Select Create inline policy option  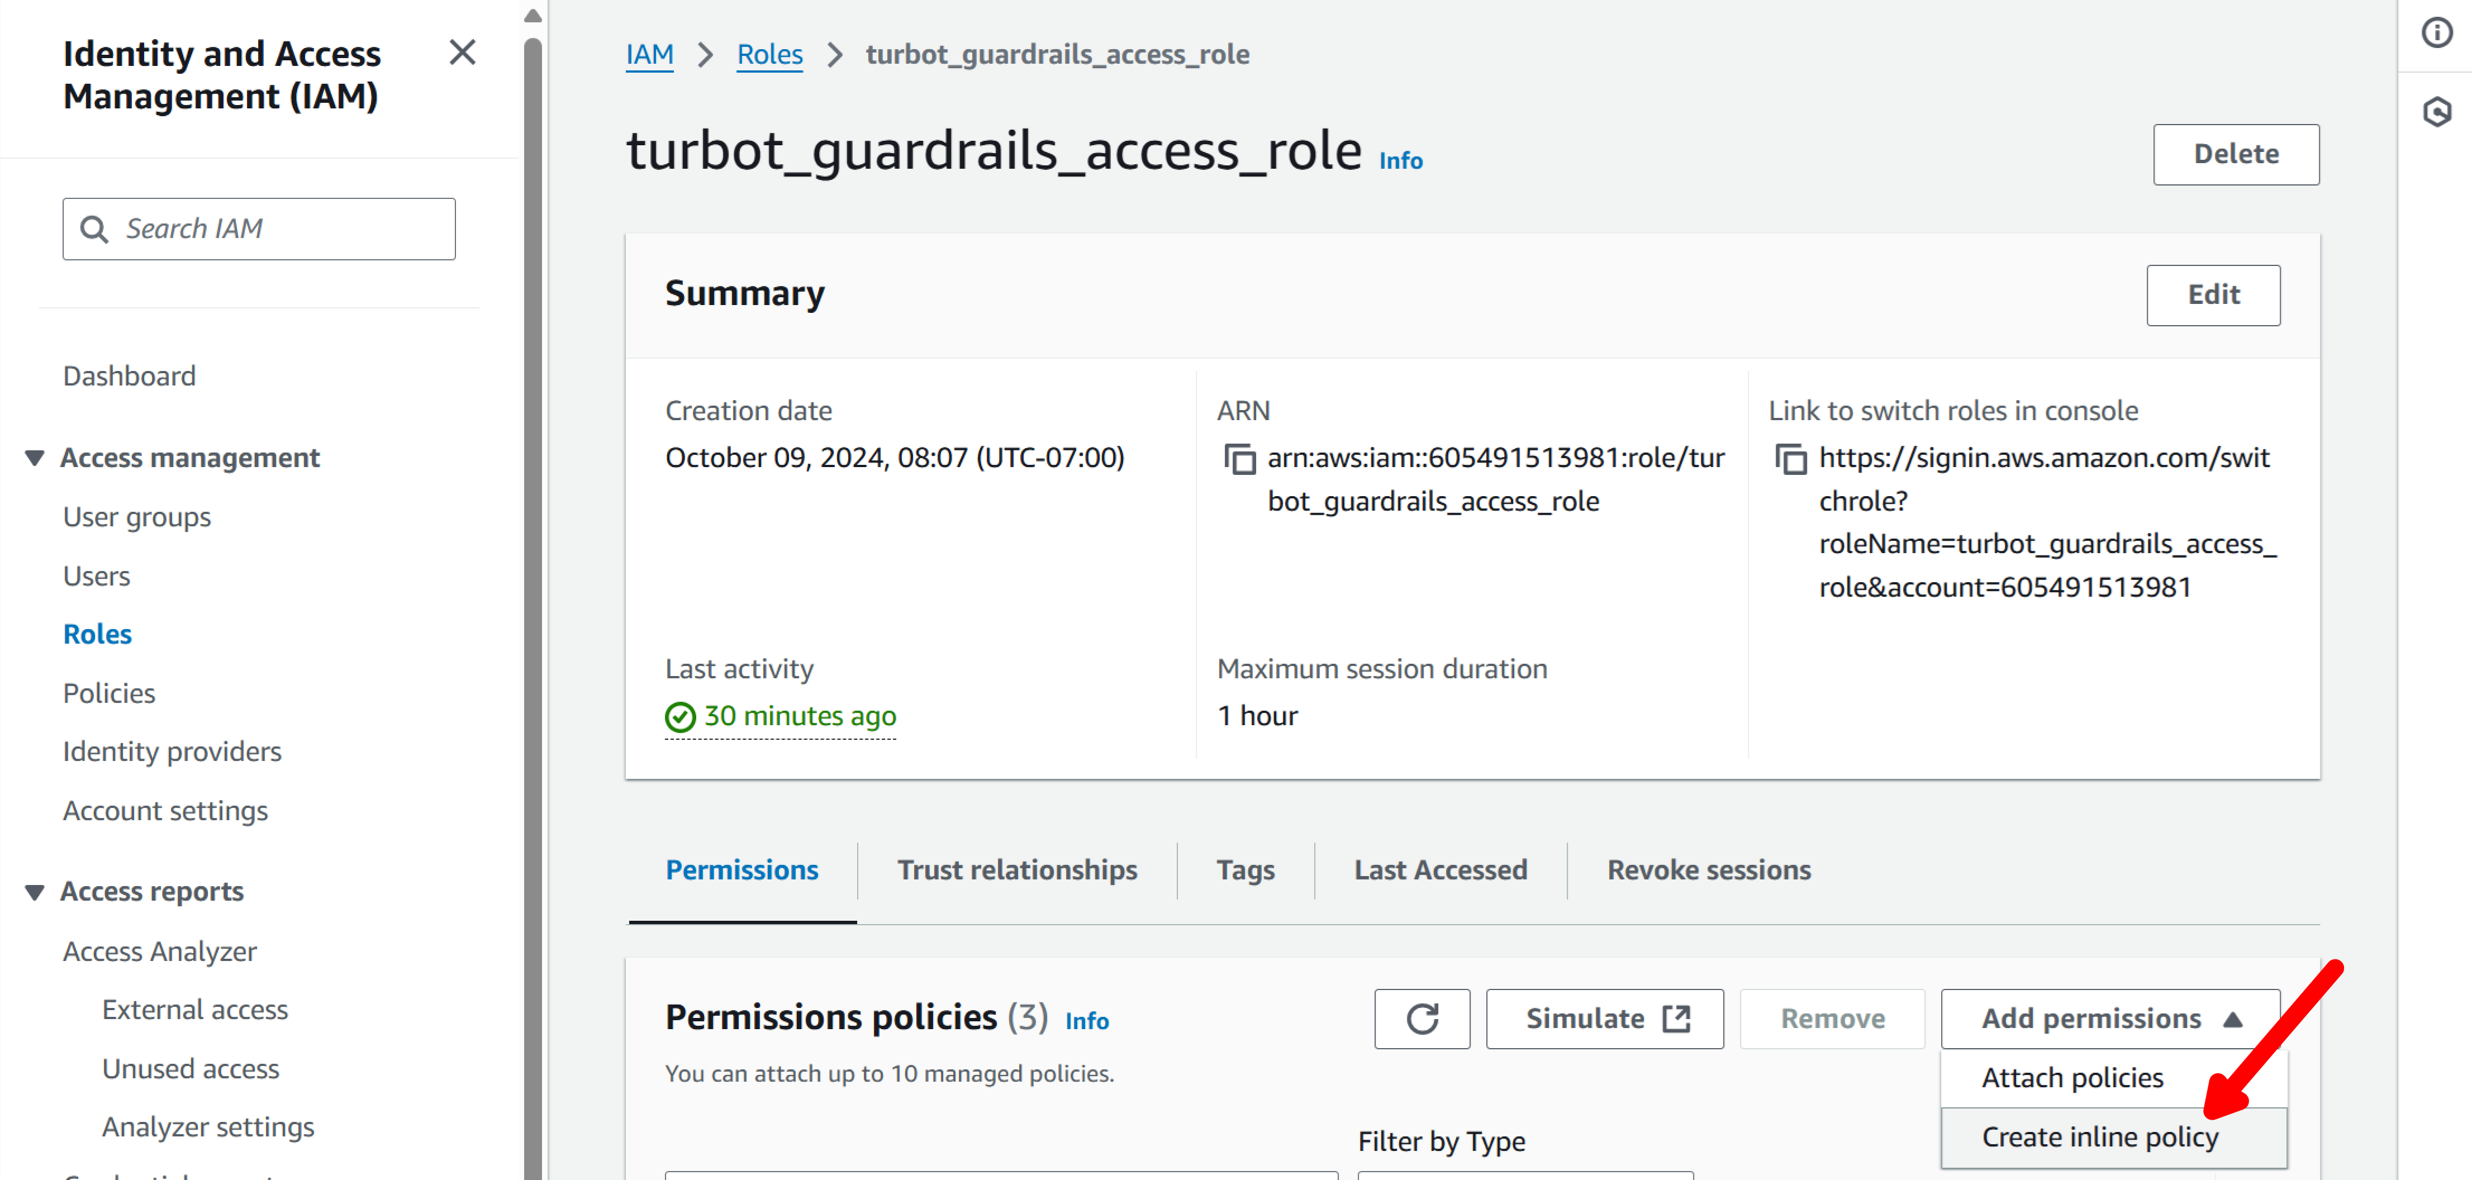(2100, 1138)
